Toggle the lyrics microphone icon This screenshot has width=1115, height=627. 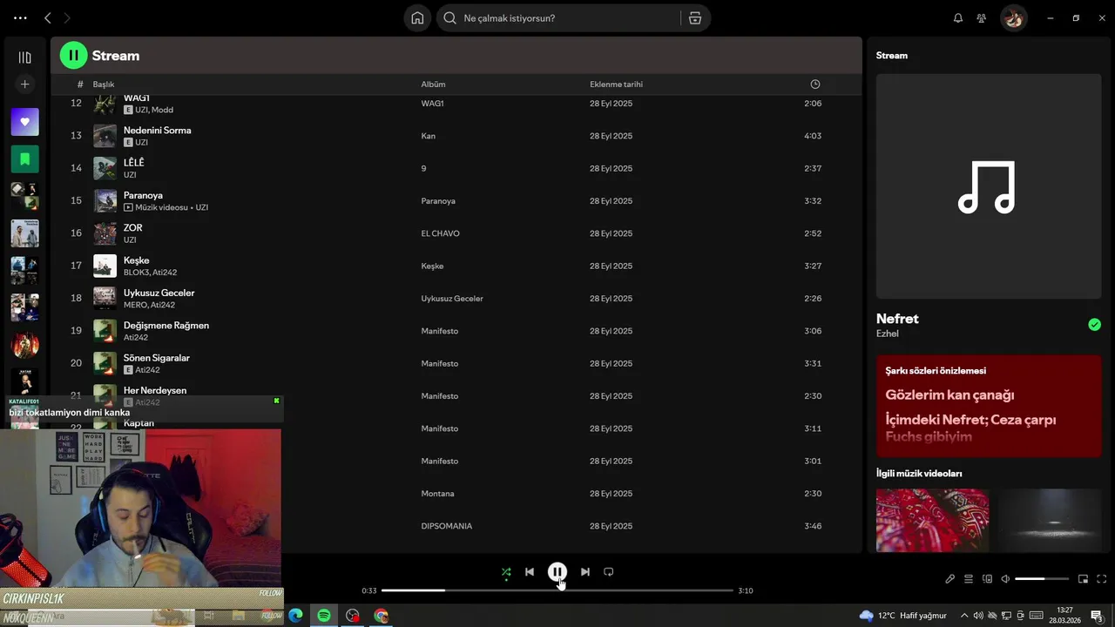click(x=950, y=579)
